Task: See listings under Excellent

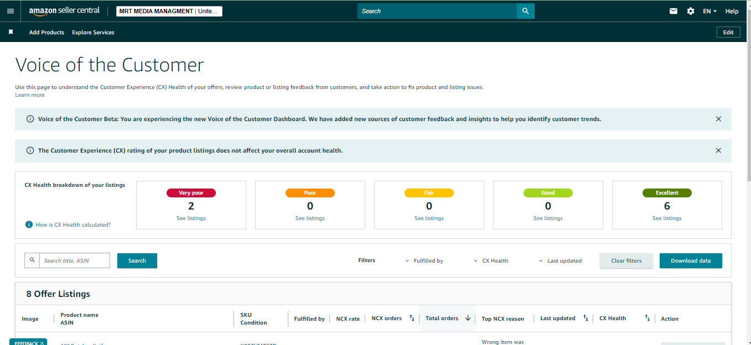Action: (667, 218)
